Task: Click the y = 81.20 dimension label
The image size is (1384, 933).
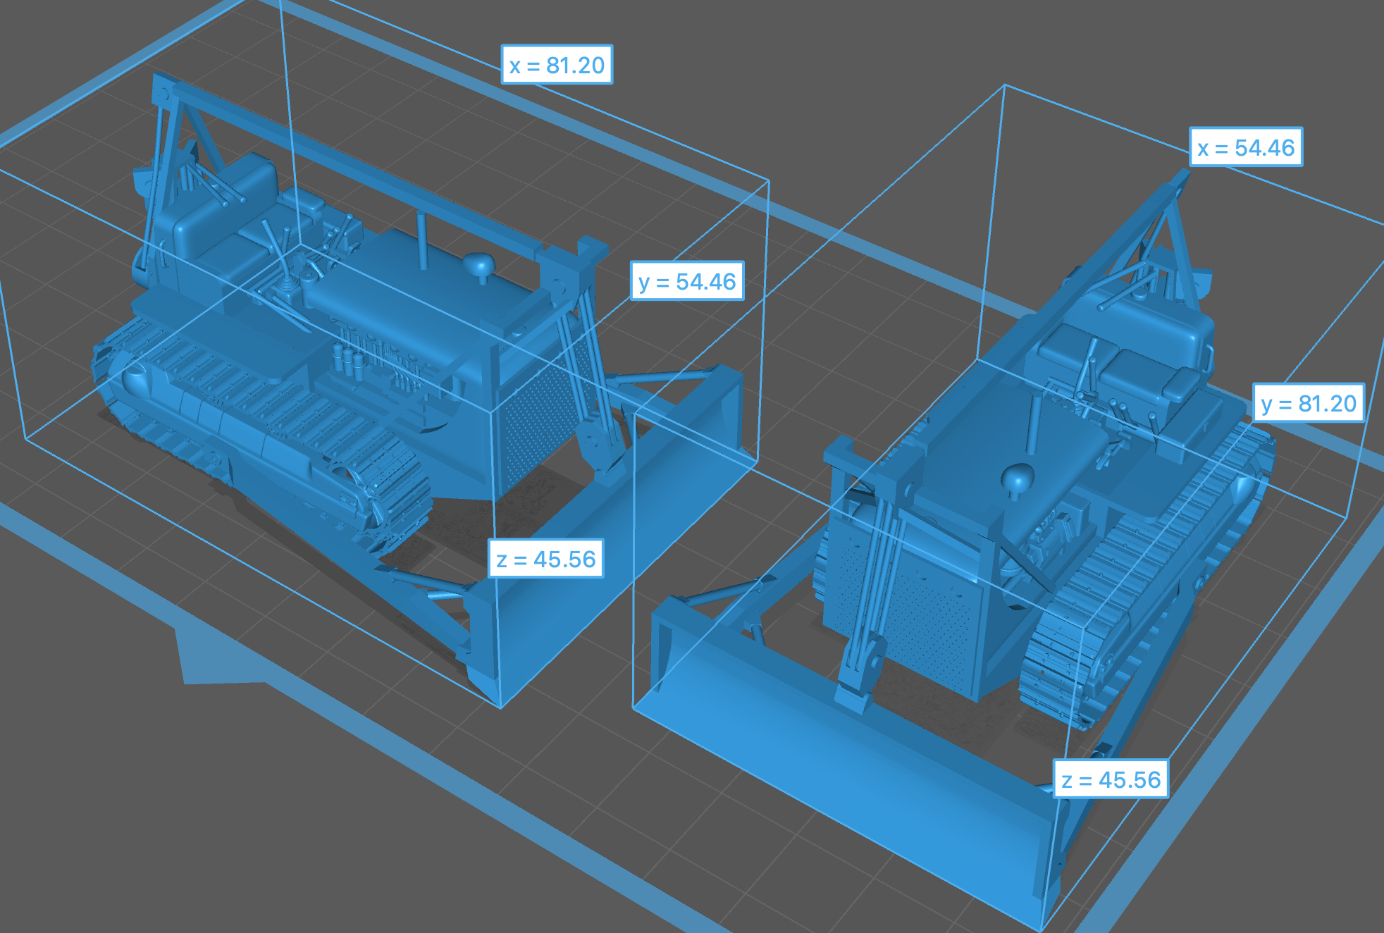Action: pos(1308,403)
